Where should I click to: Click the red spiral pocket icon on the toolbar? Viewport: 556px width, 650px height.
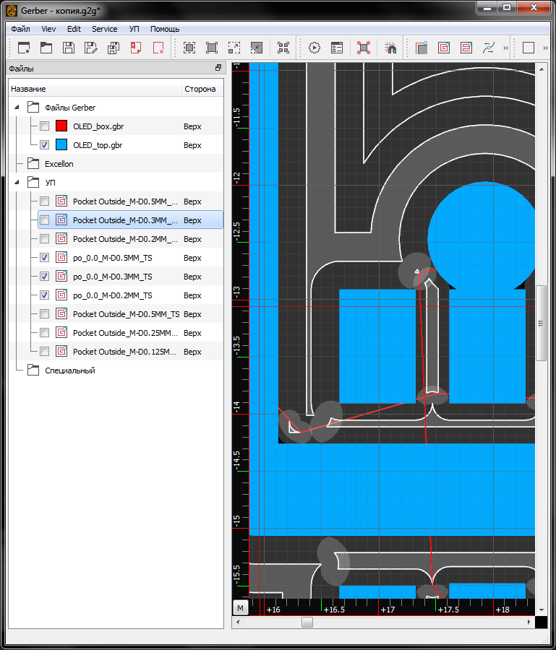pyautogui.click(x=444, y=48)
